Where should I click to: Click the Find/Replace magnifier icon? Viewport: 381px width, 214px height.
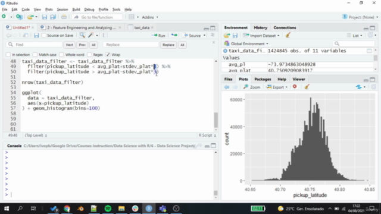pyautogui.click(x=82, y=36)
